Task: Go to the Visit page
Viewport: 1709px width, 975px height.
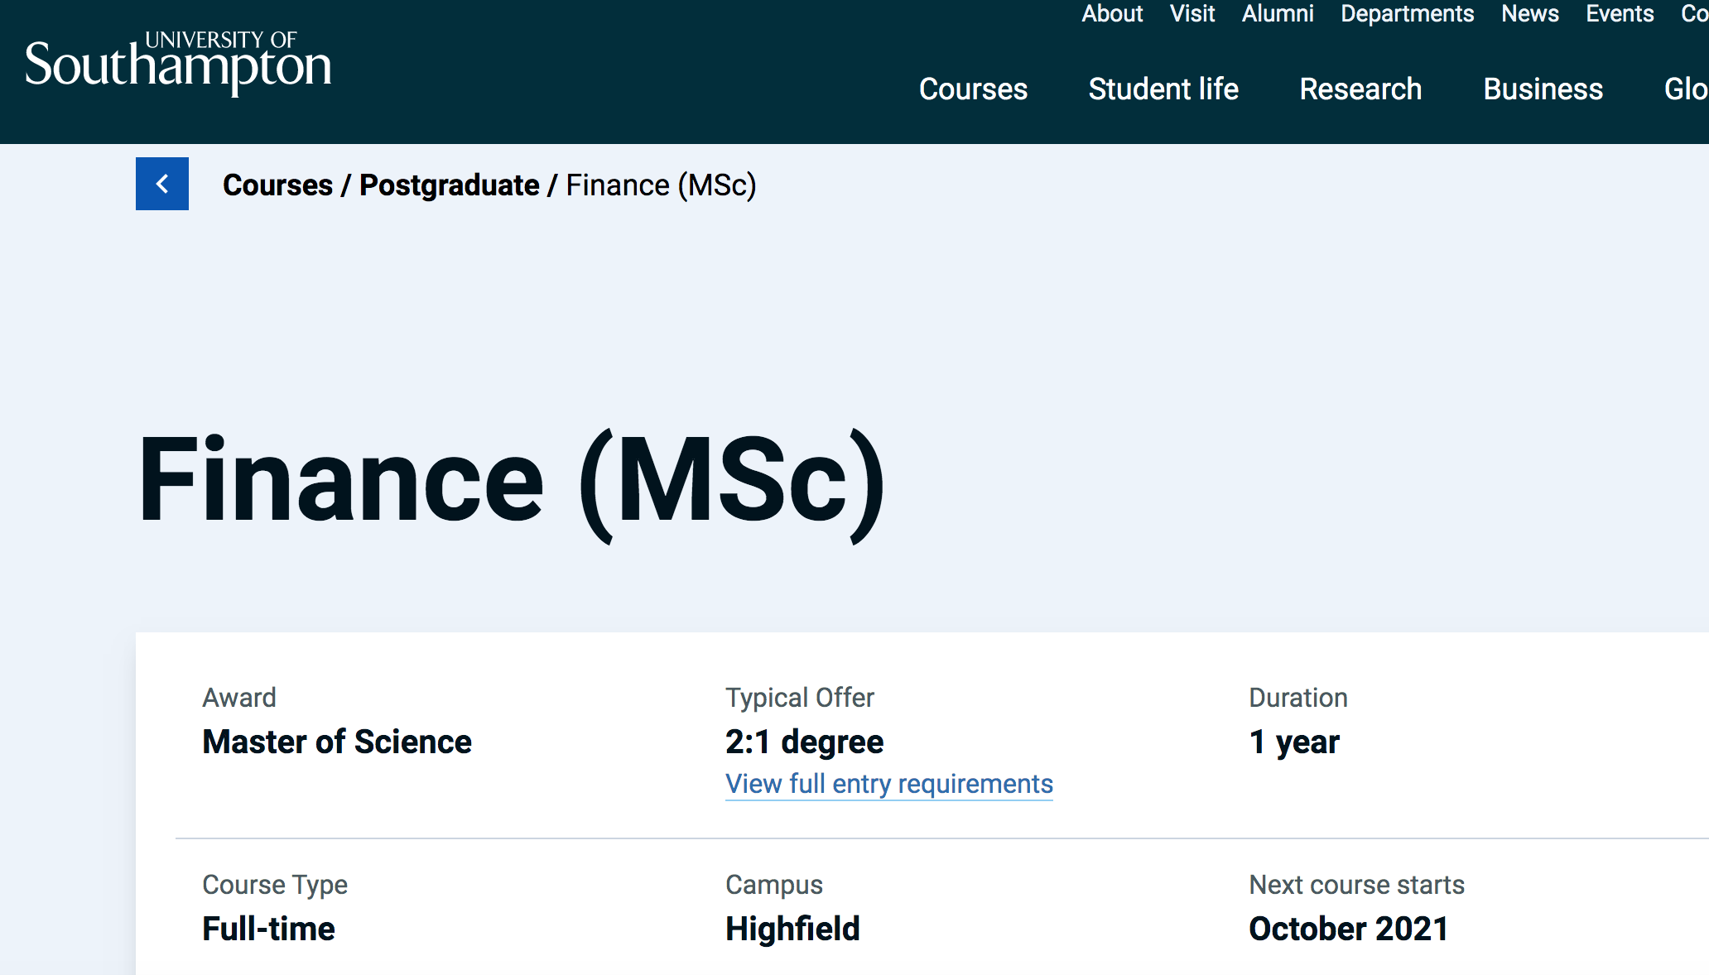Action: tap(1192, 14)
